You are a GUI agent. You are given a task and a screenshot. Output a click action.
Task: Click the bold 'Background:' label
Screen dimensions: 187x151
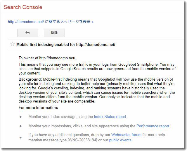click(x=30, y=79)
